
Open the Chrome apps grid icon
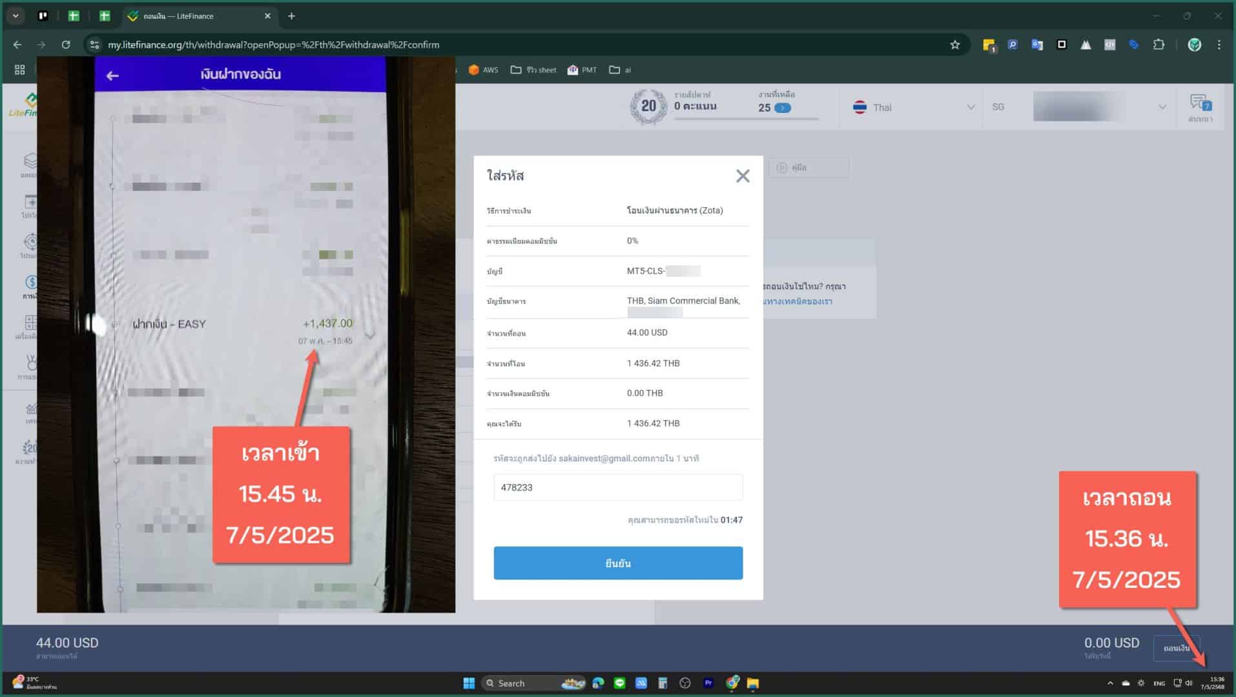tap(20, 70)
